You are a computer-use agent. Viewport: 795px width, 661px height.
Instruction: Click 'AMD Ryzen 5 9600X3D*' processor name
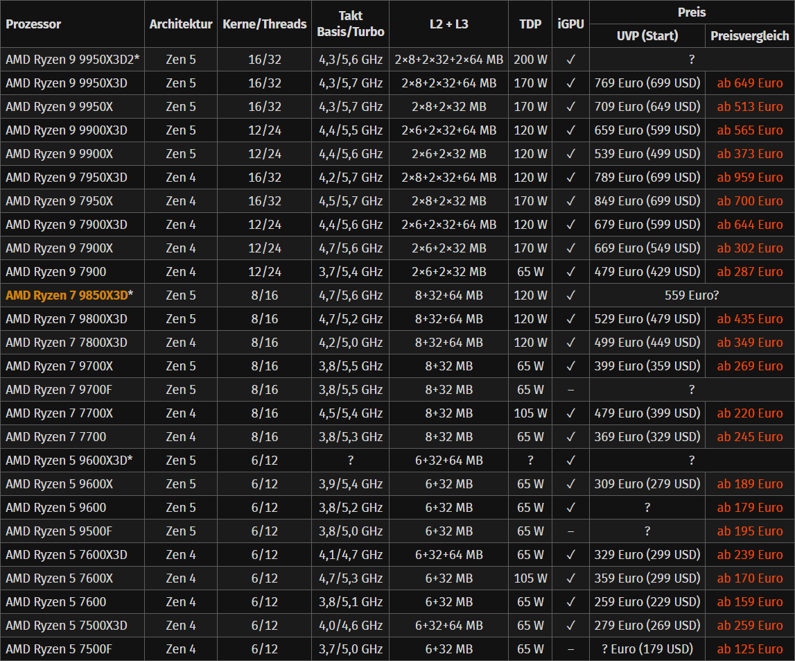tap(69, 461)
